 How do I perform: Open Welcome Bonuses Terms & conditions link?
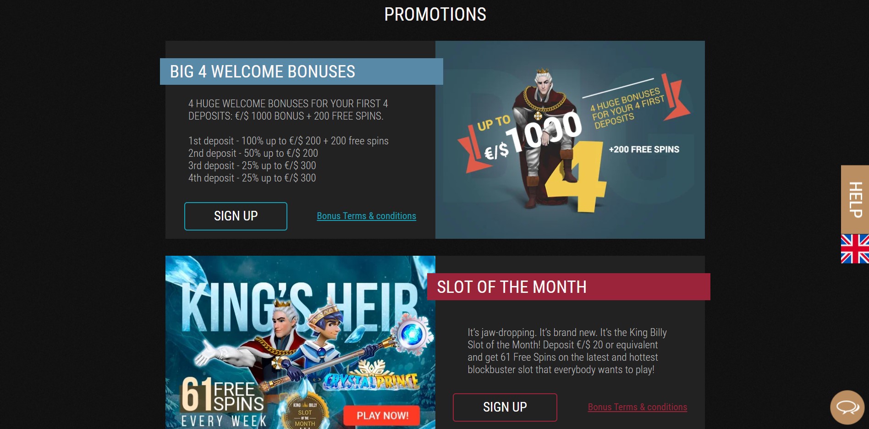366,216
